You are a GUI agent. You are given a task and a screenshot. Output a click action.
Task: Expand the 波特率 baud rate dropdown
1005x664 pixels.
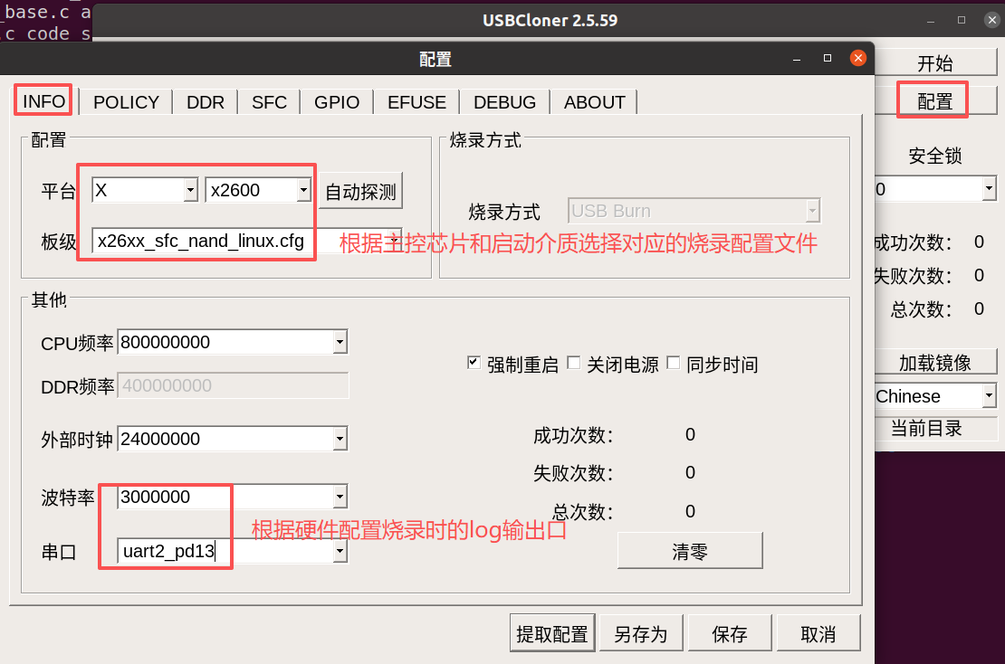[x=340, y=497]
